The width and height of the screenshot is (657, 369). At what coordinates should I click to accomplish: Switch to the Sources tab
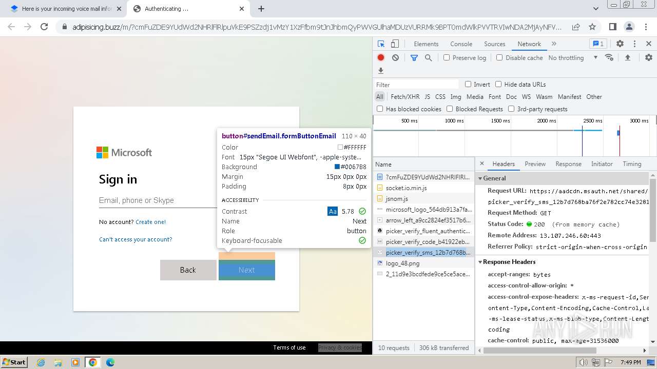point(495,44)
